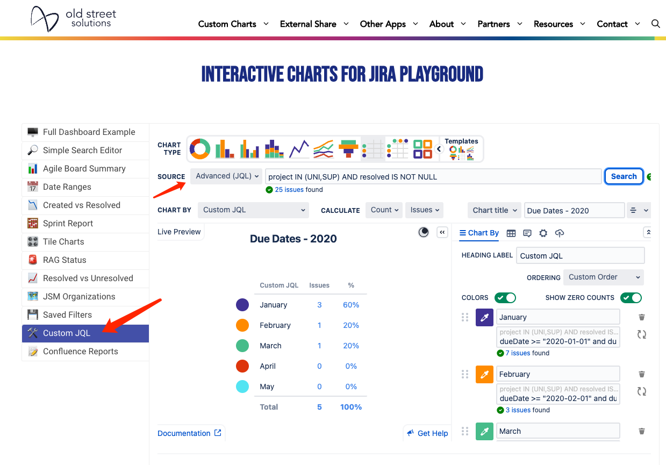The height and width of the screenshot is (465, 666).
Task: Open the Partners navigation menu
Action: click(x=500, y=24)
